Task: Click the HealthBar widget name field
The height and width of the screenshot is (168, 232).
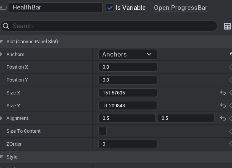Action: coord(55,8)
